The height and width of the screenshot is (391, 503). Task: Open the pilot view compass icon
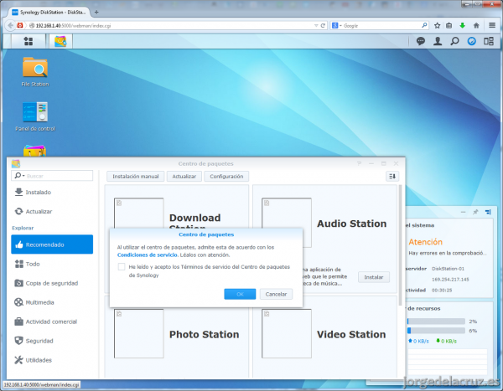coord(471,41)
